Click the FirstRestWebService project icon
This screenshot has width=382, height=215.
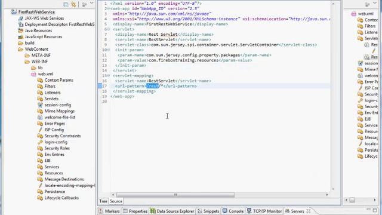pyautogui.click(x=14, y=12)
